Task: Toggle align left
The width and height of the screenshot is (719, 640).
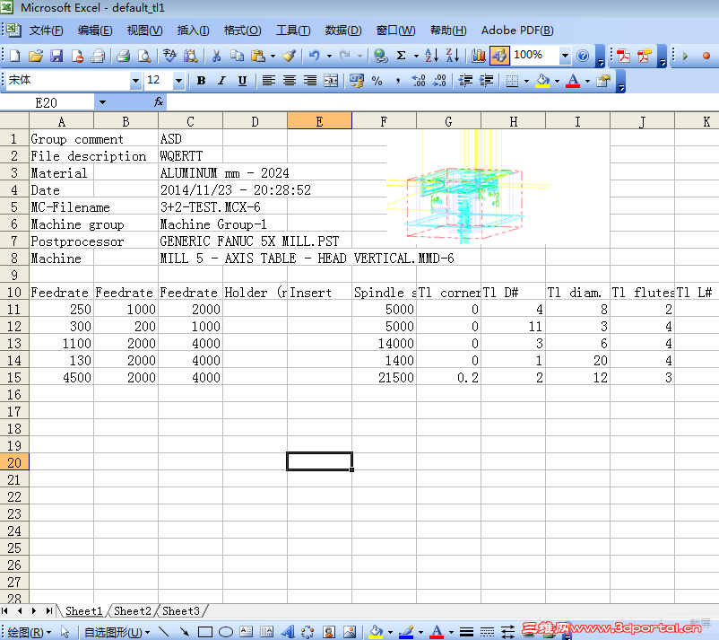Action: click(x=269, y=82)
